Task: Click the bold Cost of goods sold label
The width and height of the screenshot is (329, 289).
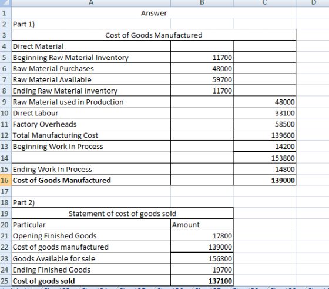Action: coord(91,281)
